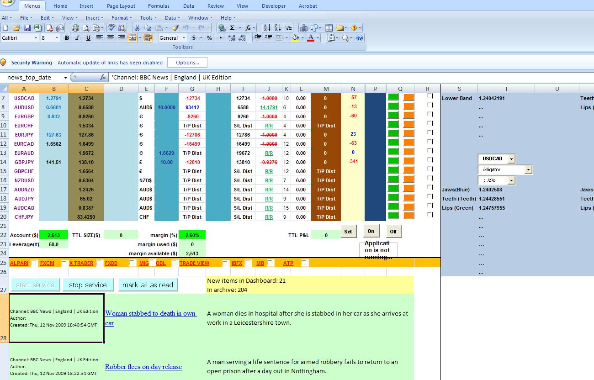
Task: Toggle the checkbox beside USDCAD row
Action: [x=429, y=96]
